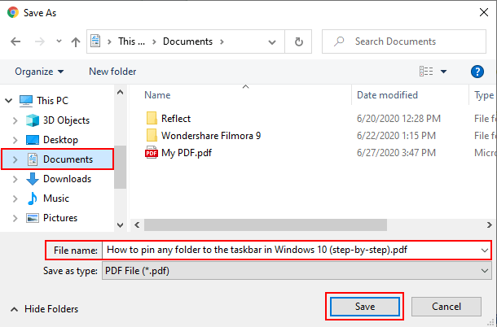
Task: Click the horizontal scrollbar thumb
Action: (266, 225)
